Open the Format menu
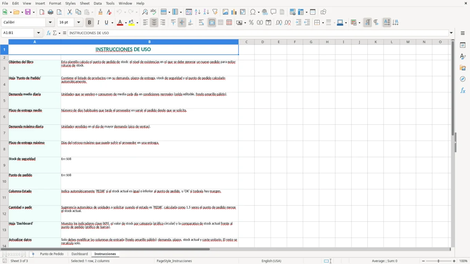Screen dimensions: 470x264 (x=55, y=3)
